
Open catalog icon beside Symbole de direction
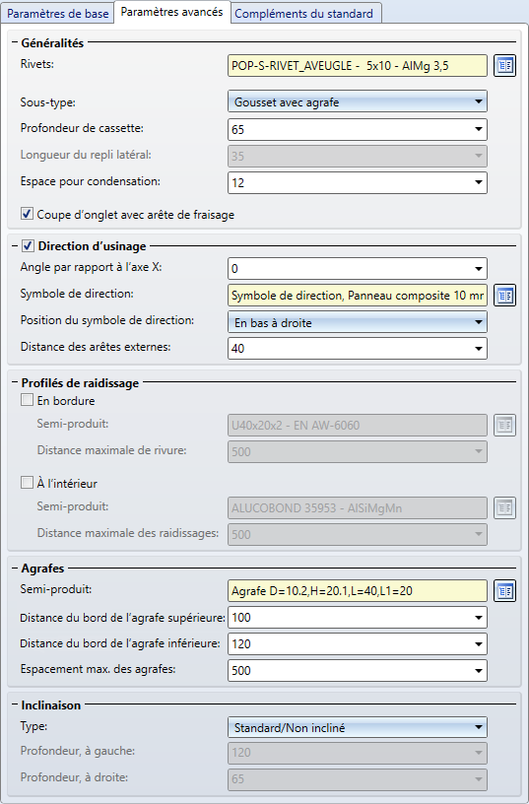point(505,296)
